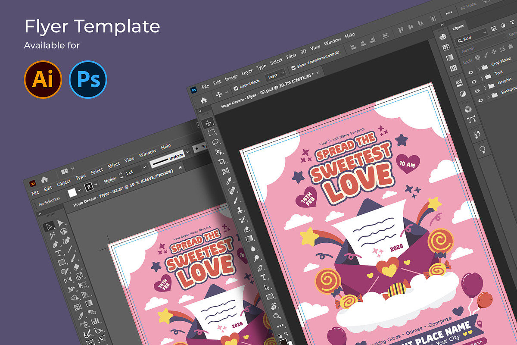Open the Kind filter dropdown in Layers

[x=471, y=38]
